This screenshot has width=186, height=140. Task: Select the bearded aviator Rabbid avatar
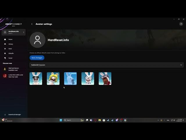[105, 78]
